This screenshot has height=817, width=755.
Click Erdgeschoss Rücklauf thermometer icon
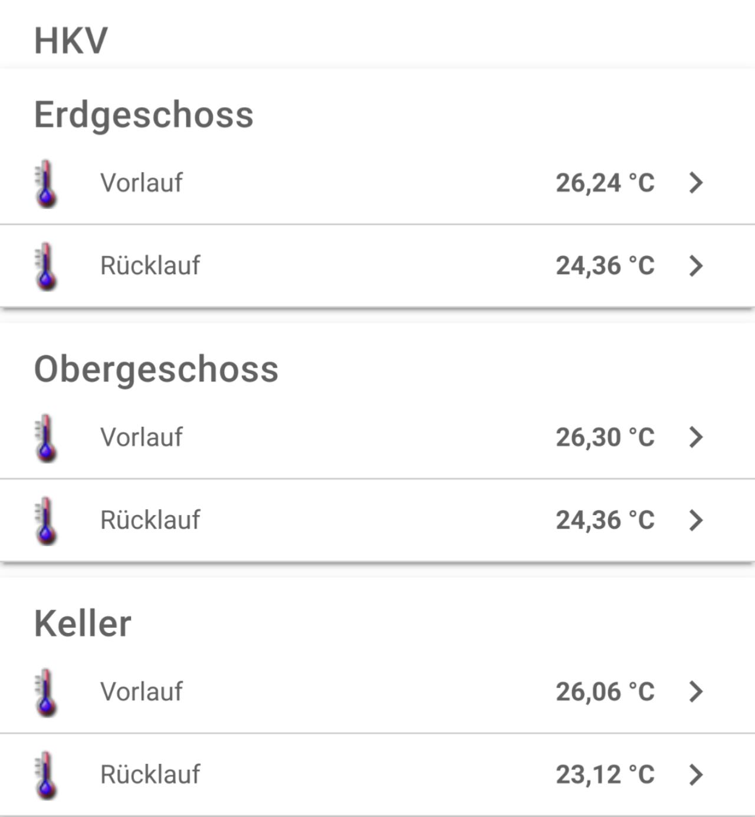pyautogui.click(x=46, y=266)
